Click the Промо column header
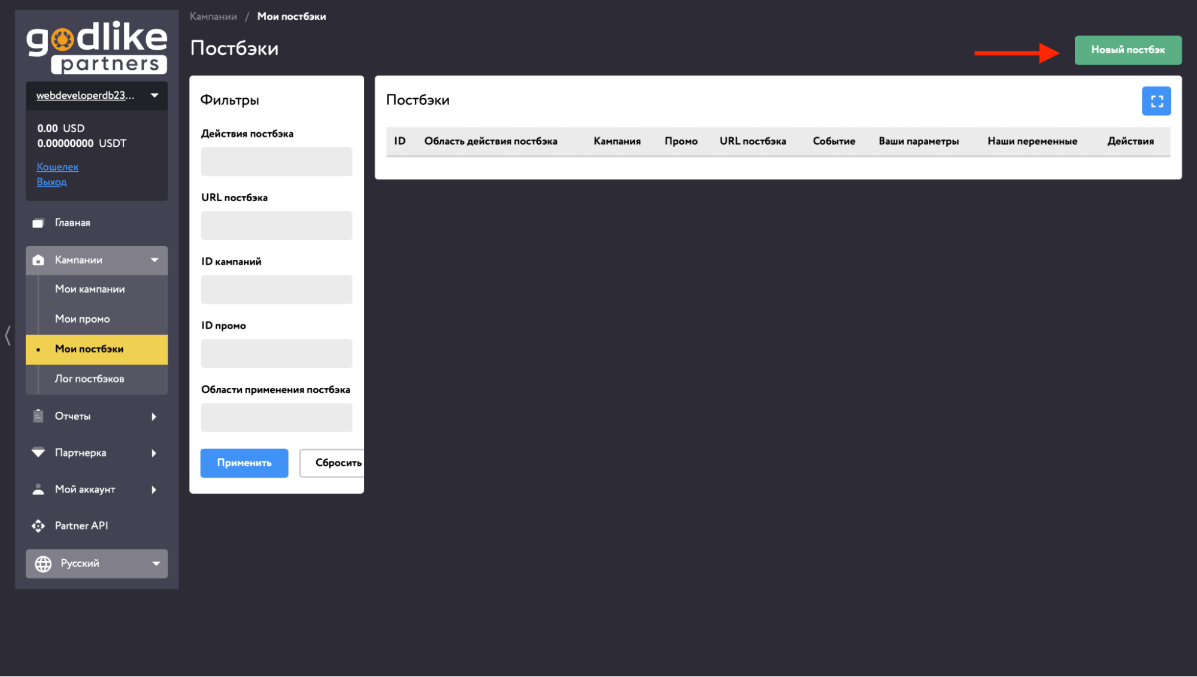The height and width of the screenshot is (677, 1197). pyautogui.click(x=681, y=141)
